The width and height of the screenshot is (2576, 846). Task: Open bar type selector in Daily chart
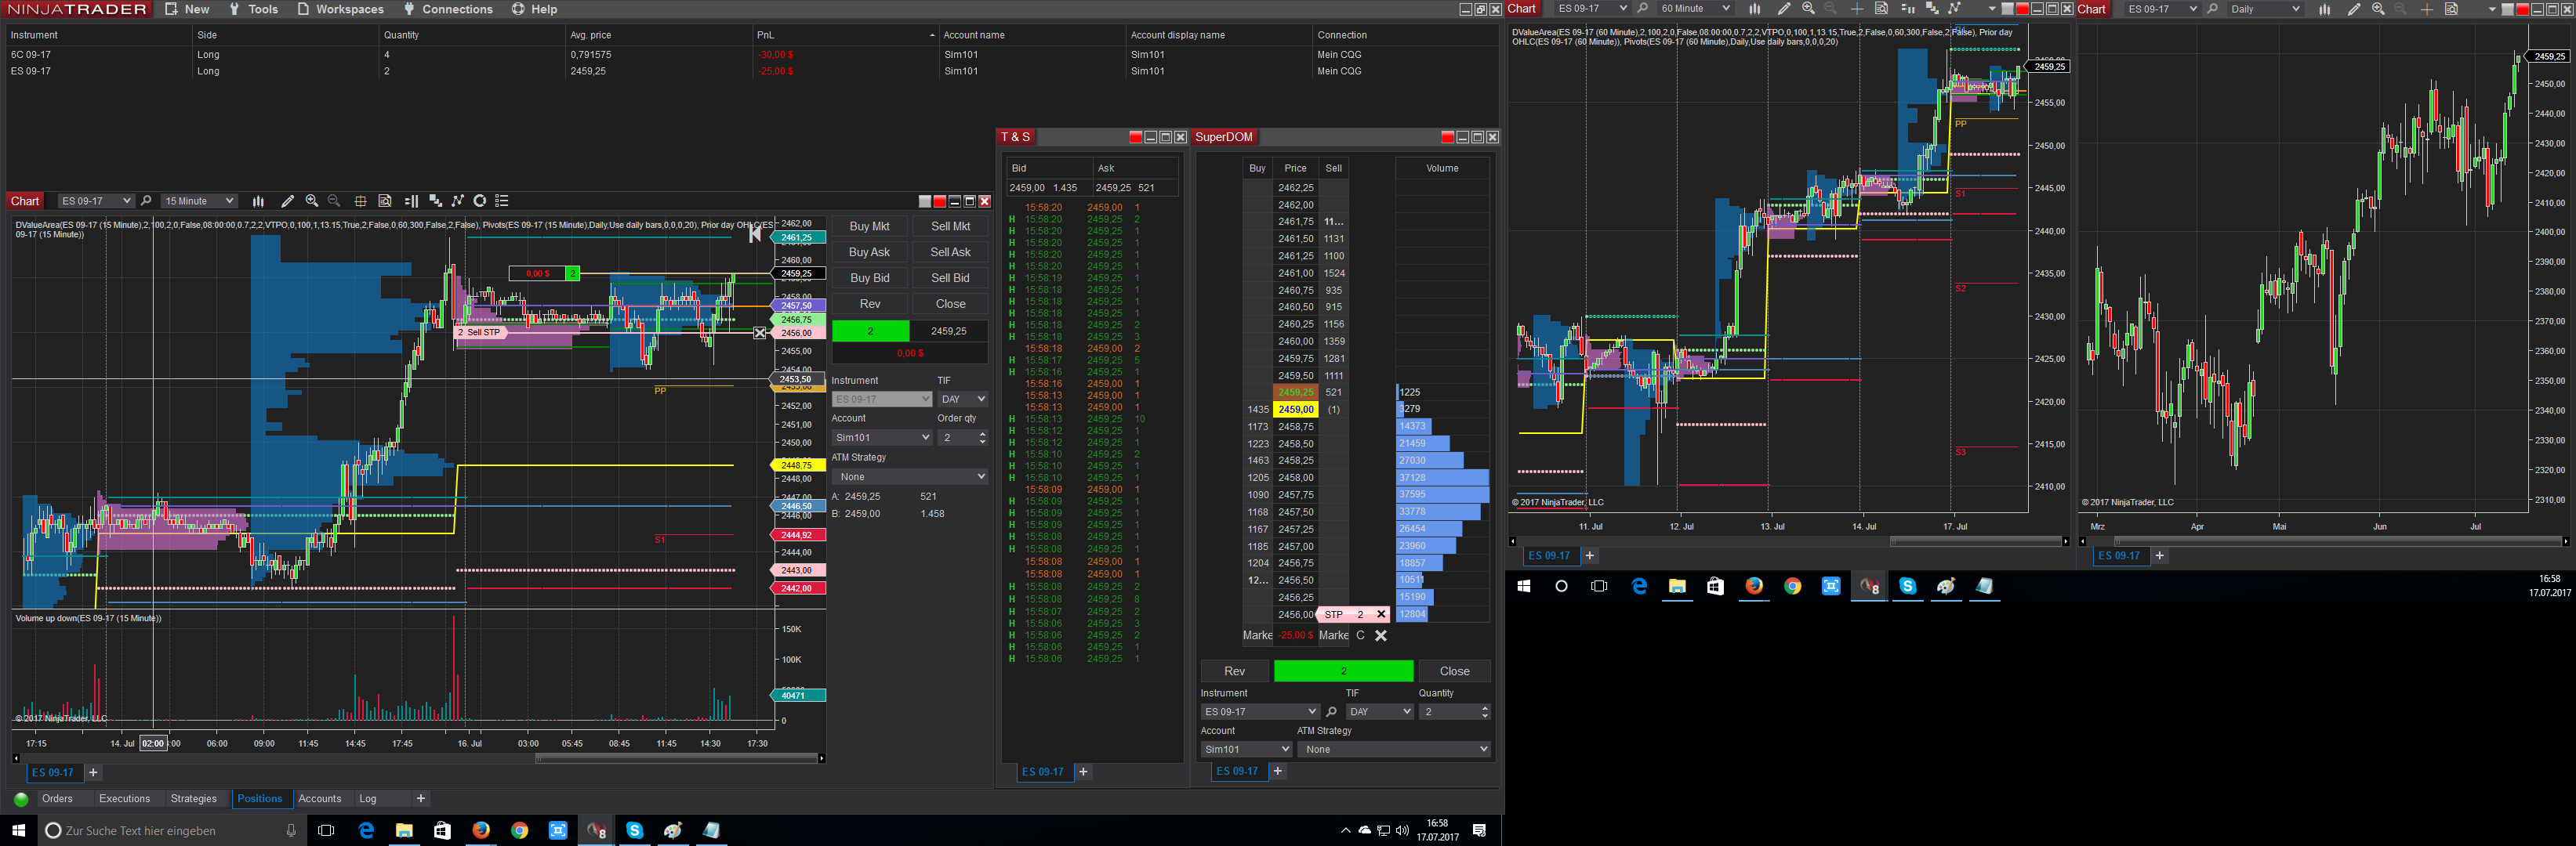point(2325,9)
